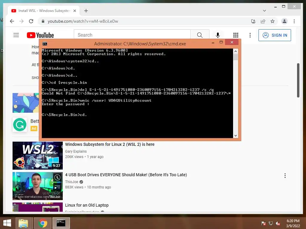Click muted volume tray icon
This screenshot has height=229, width=306.
[x=278, y=223]
